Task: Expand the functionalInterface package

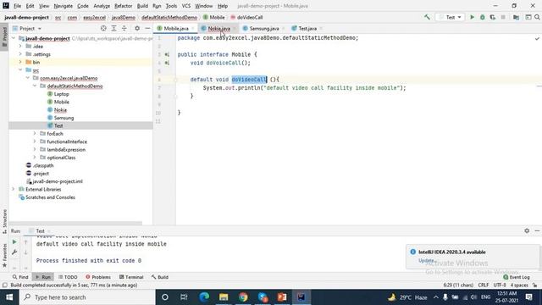Action: [x=35, y=141]
